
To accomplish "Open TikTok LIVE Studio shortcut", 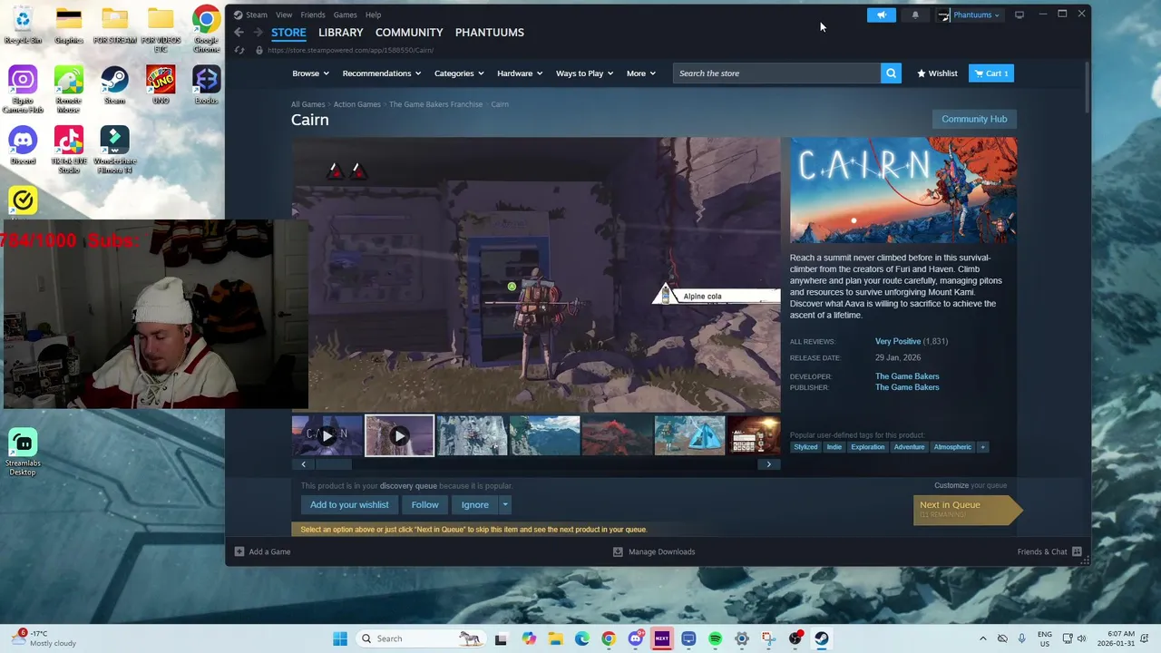I will (x=69, y=150).
